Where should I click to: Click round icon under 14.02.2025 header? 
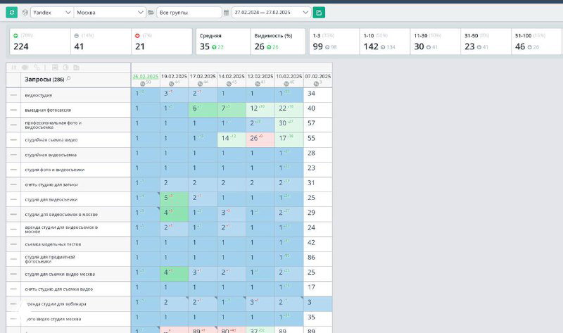click(x=229, y=84)
